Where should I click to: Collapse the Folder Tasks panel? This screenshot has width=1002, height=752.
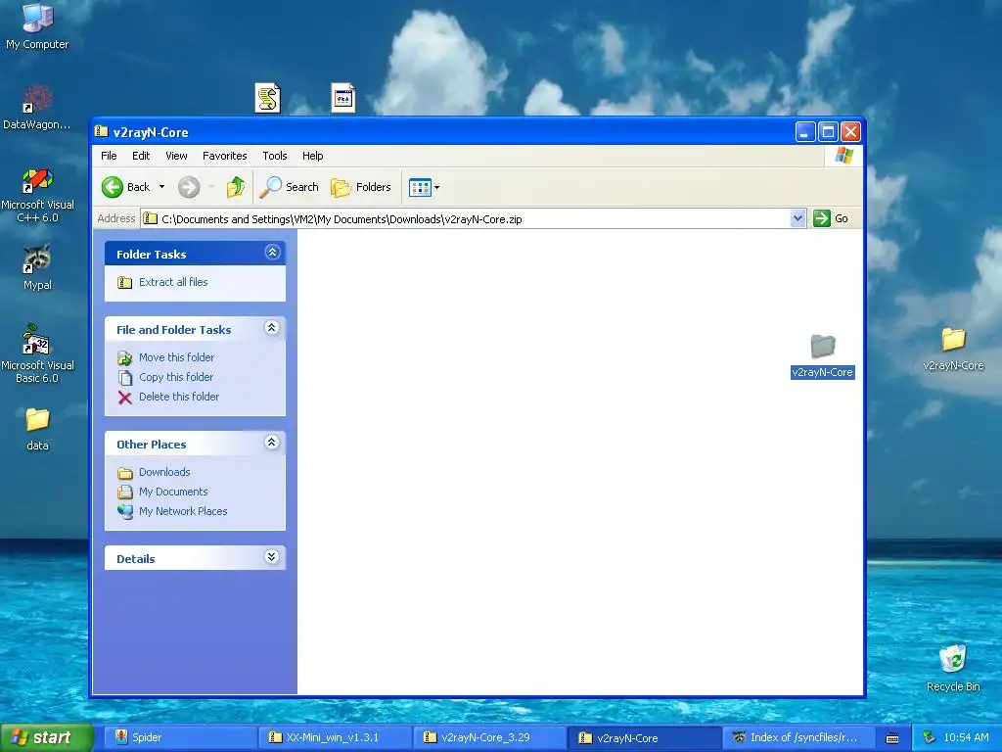(x=272, y=253)
